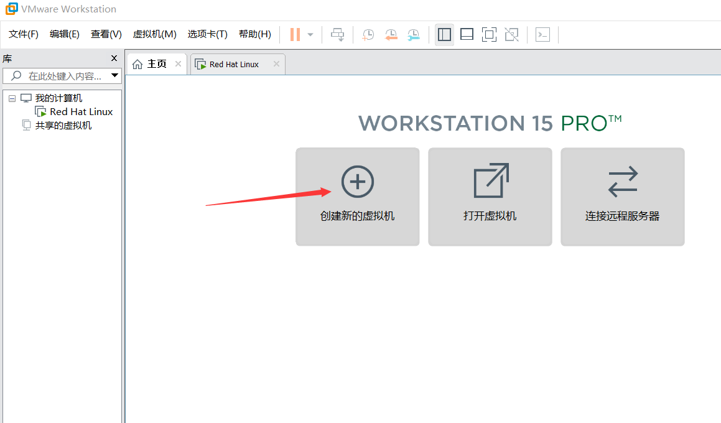The image size is (721, 423).
Task: Close the 库 library panel
Action: [114, 58]
